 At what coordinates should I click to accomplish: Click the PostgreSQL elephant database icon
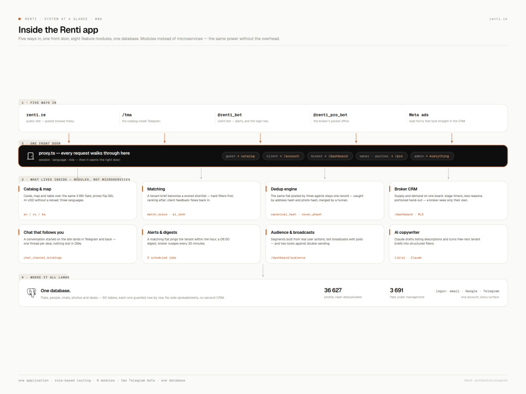pos(32,293)
